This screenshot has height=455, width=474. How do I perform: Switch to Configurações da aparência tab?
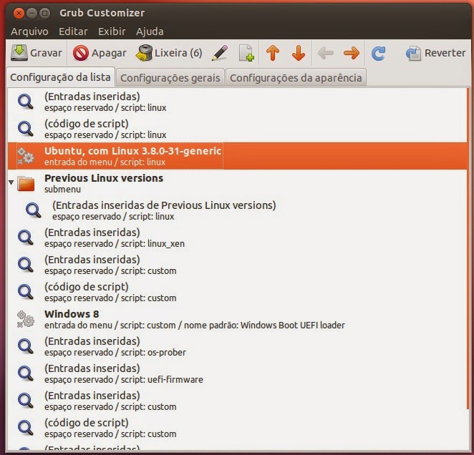coord(296,78)
